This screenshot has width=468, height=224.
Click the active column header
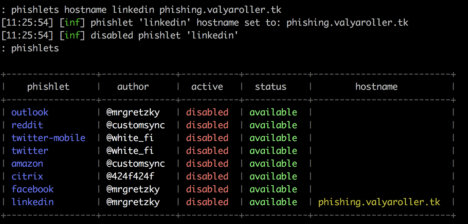point(207,87)
